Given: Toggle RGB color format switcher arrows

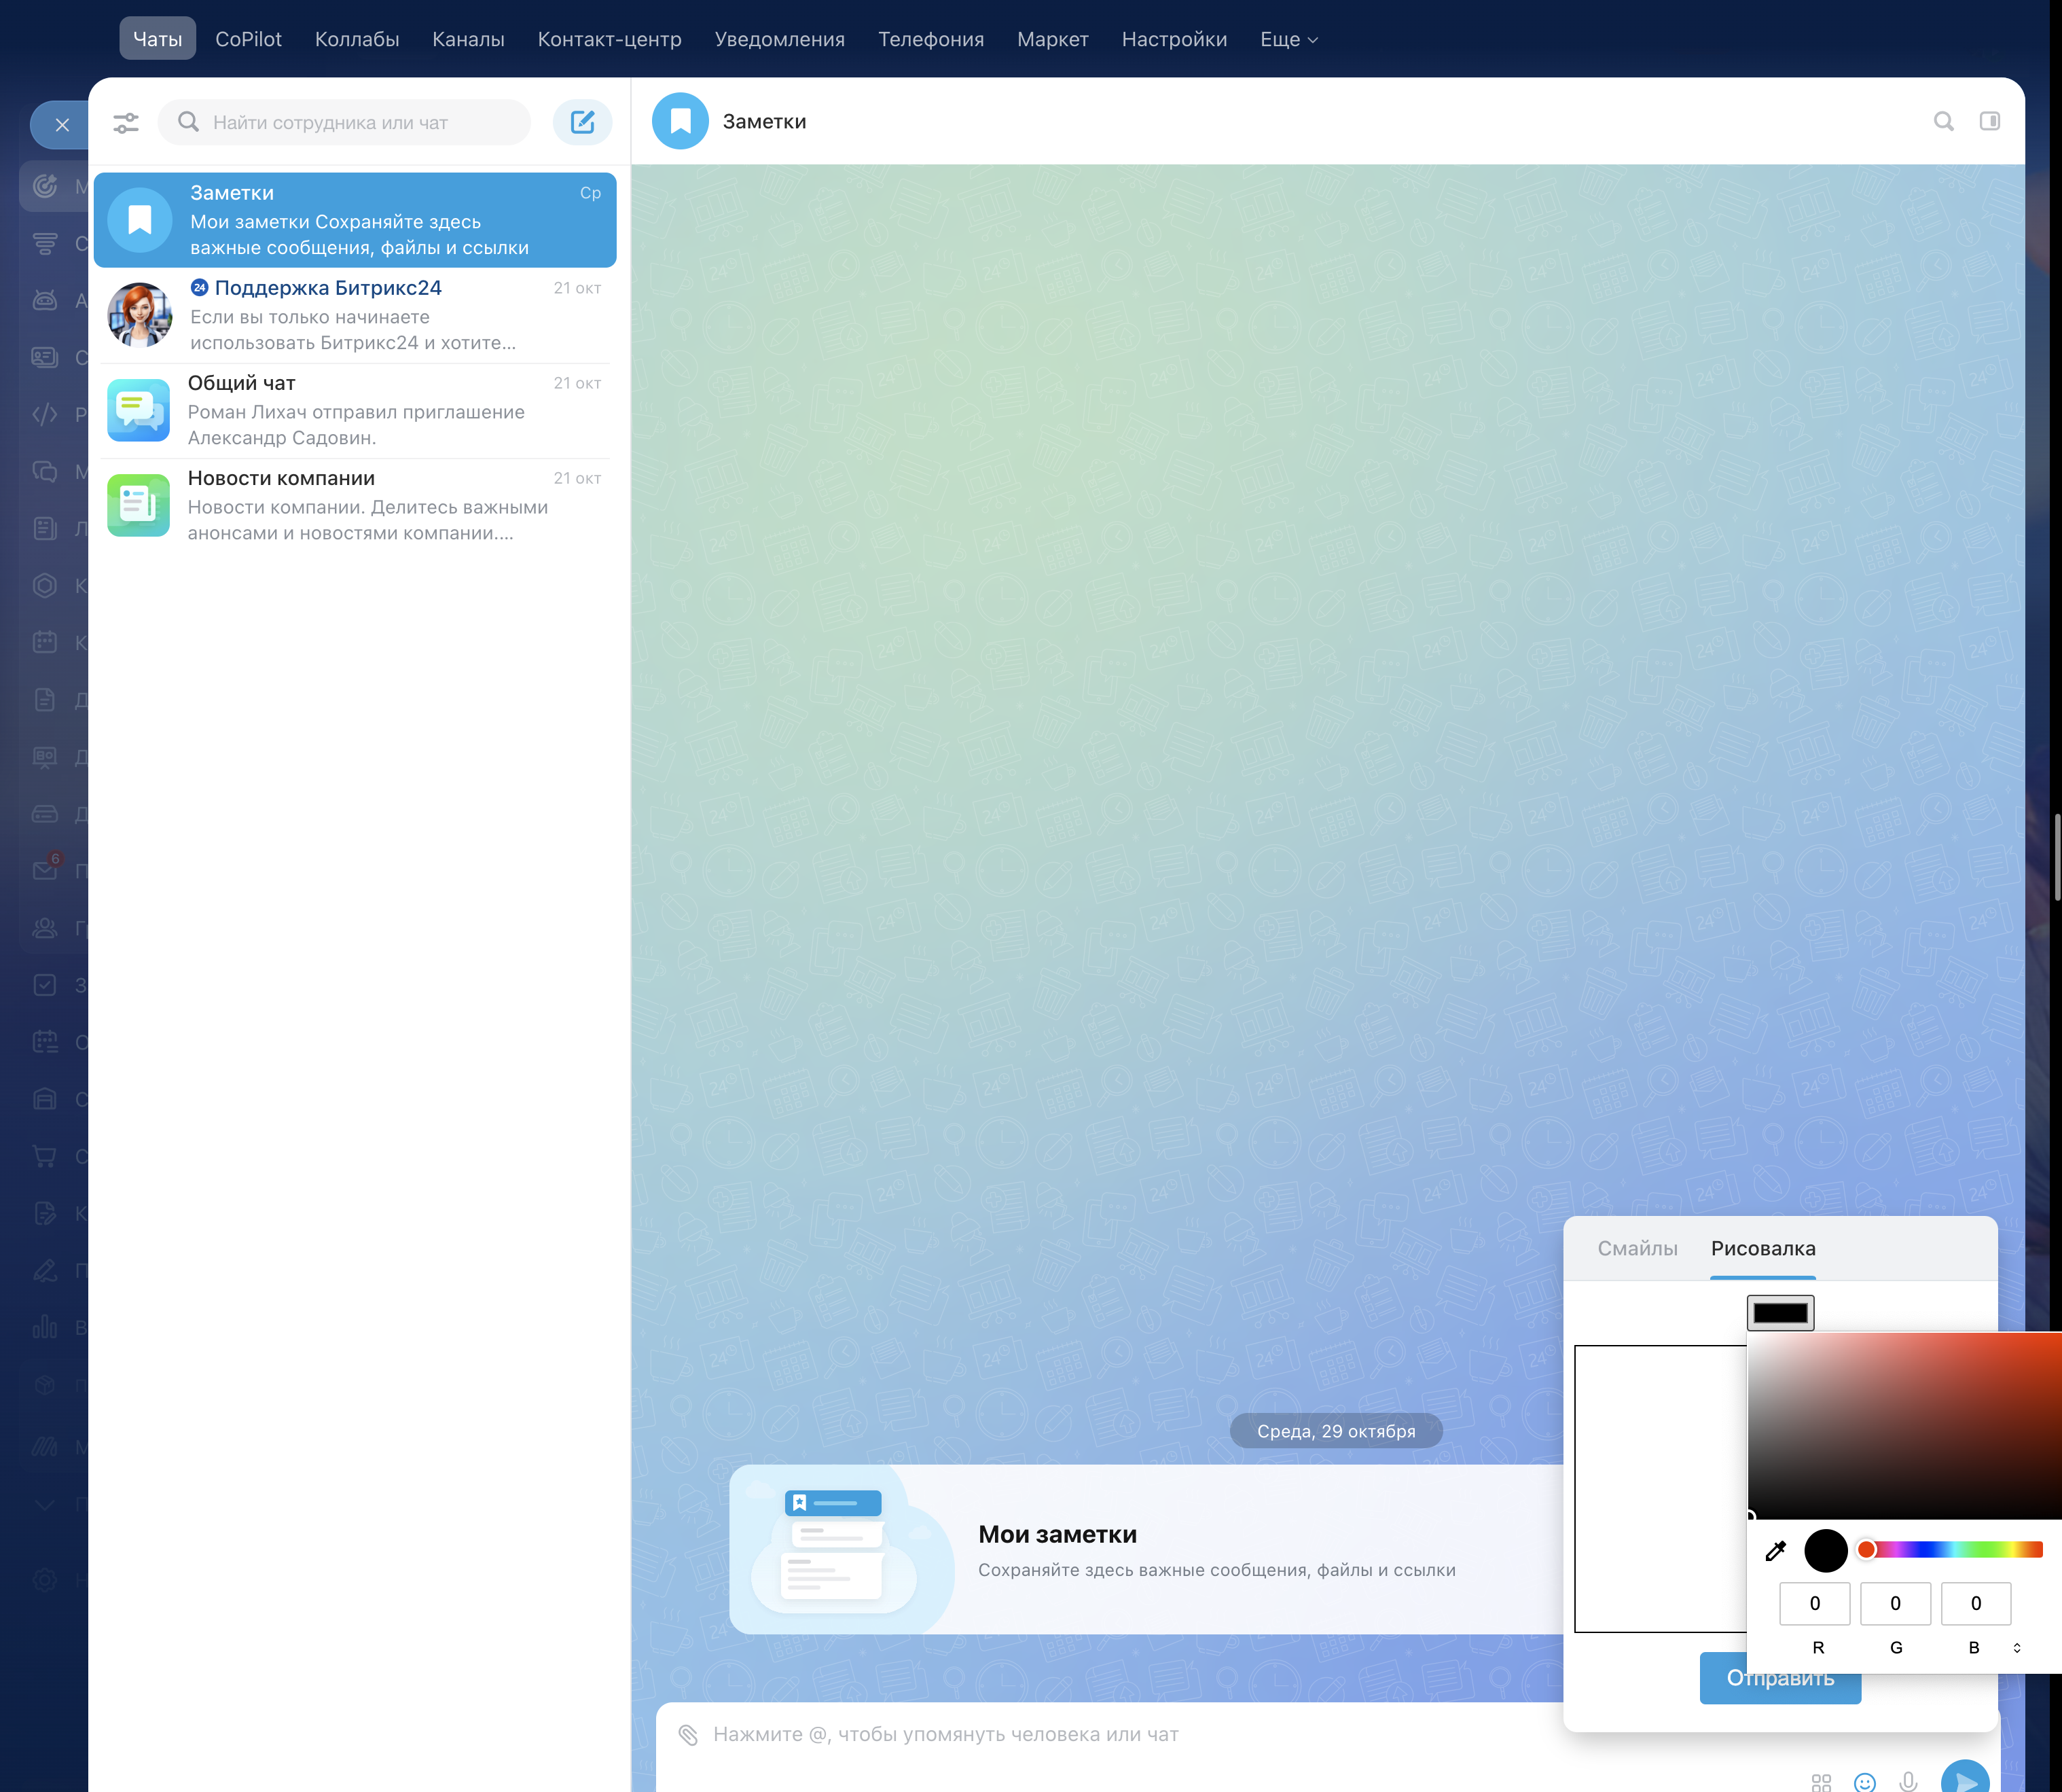Looking at the screenshot, I should [x=2016, y=1647].
